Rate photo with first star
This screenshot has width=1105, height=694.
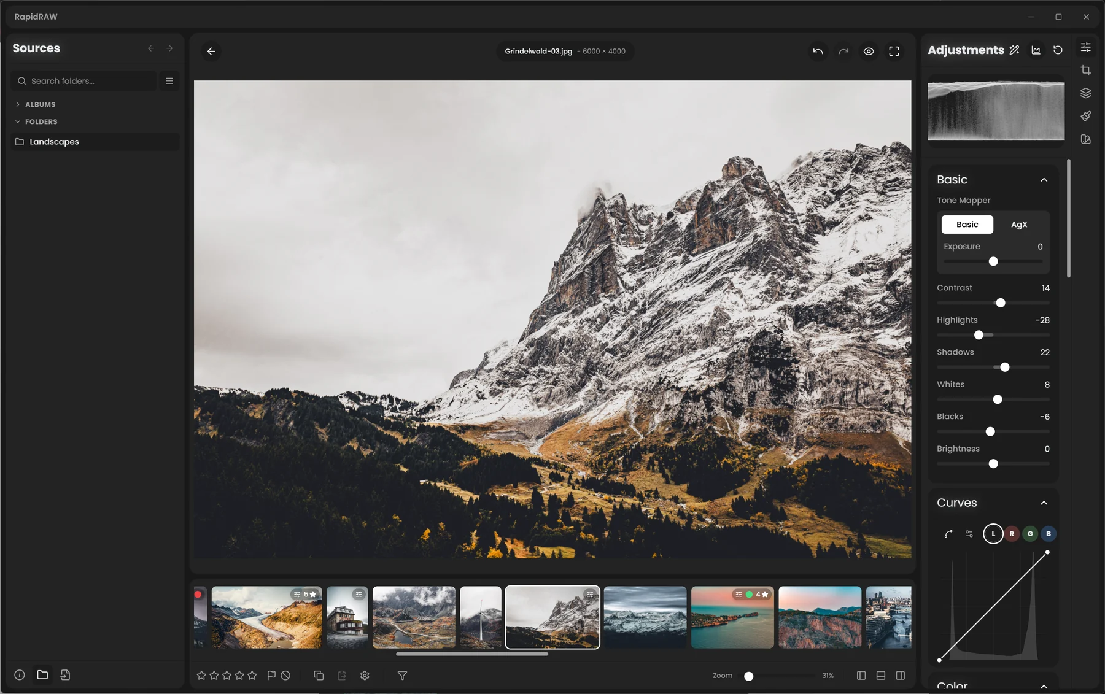pos(201,676)
